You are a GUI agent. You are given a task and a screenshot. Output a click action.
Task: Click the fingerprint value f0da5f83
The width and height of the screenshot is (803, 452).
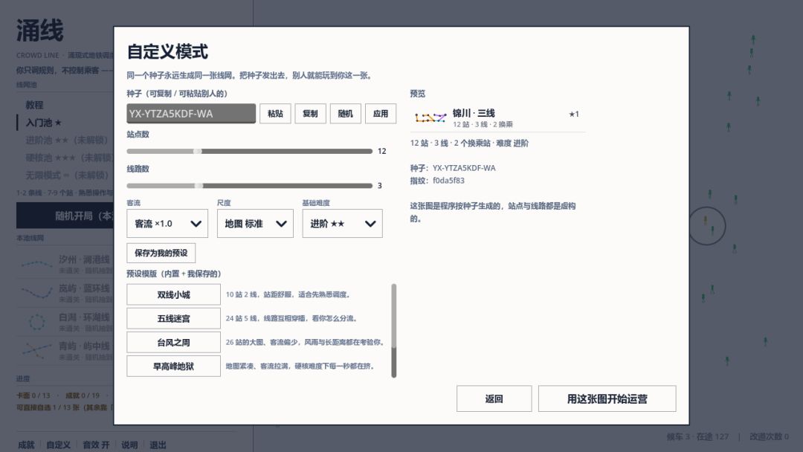448,180
